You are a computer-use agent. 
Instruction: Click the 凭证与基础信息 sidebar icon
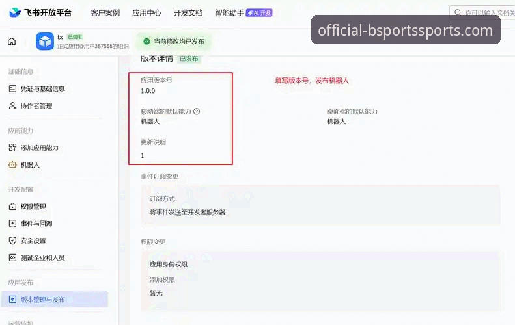point(12,88)
